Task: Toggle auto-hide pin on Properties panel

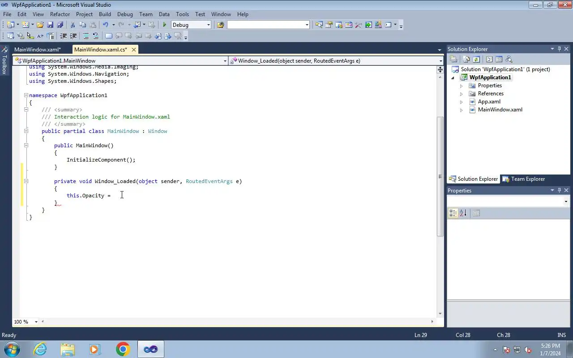Action: (x=559, y=191)
